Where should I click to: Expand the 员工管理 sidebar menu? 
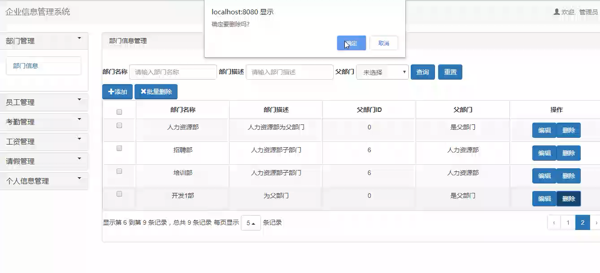[44, 102]
